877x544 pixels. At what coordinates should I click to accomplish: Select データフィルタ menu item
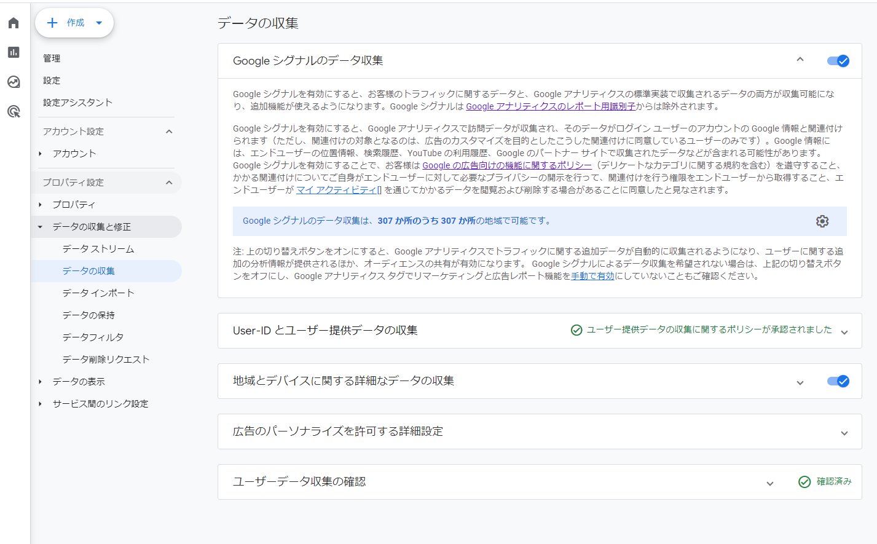pyautogui.click(x=106, y=337)
